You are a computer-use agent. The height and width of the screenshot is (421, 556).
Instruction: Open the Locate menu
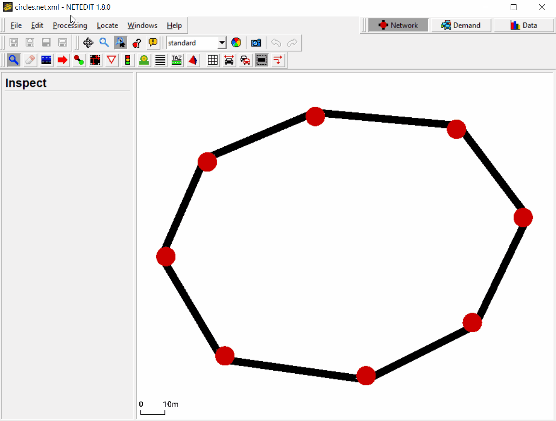point(108,25)
